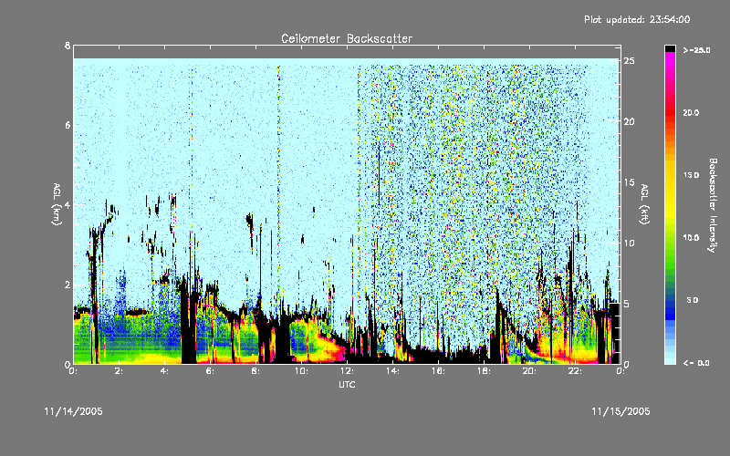730x456 pixels.
Task: Click the '6:' hour label on the UTC axis
Action: 211,371
